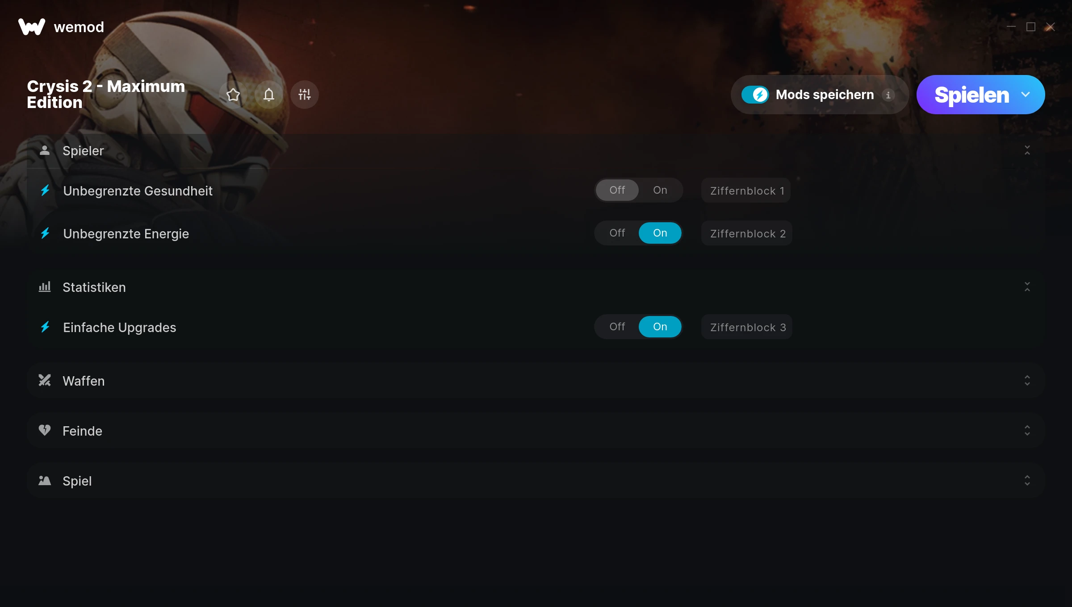
Task: Switch Einfache Upgrades to Off
Action: click(x=617, y=327)
